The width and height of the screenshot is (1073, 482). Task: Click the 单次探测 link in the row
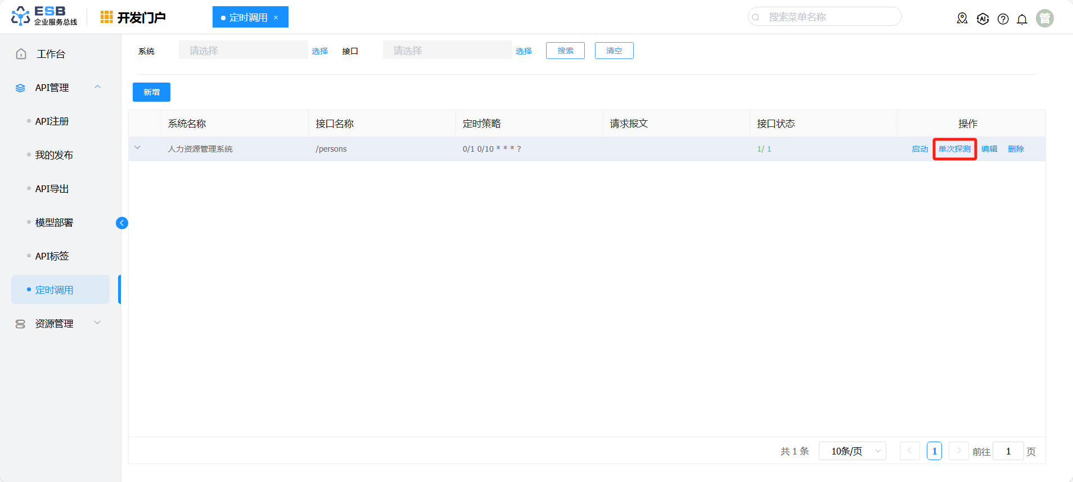point(954,149)
